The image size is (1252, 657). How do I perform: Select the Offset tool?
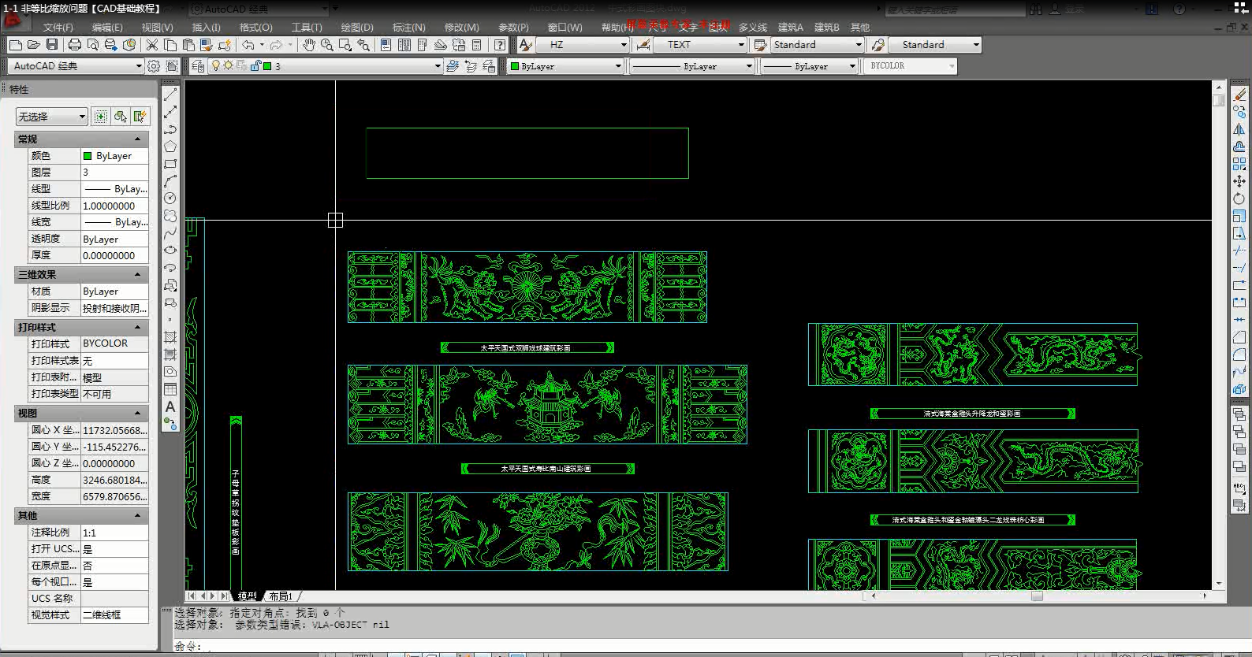(1239, 147)
